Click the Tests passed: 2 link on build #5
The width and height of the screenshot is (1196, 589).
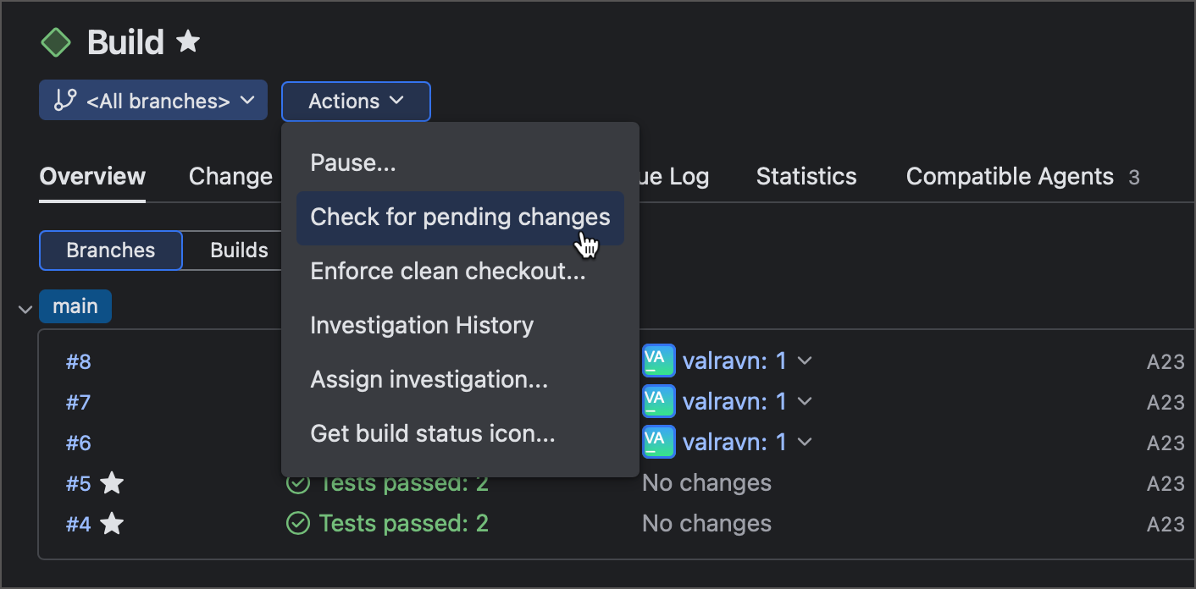403,483
